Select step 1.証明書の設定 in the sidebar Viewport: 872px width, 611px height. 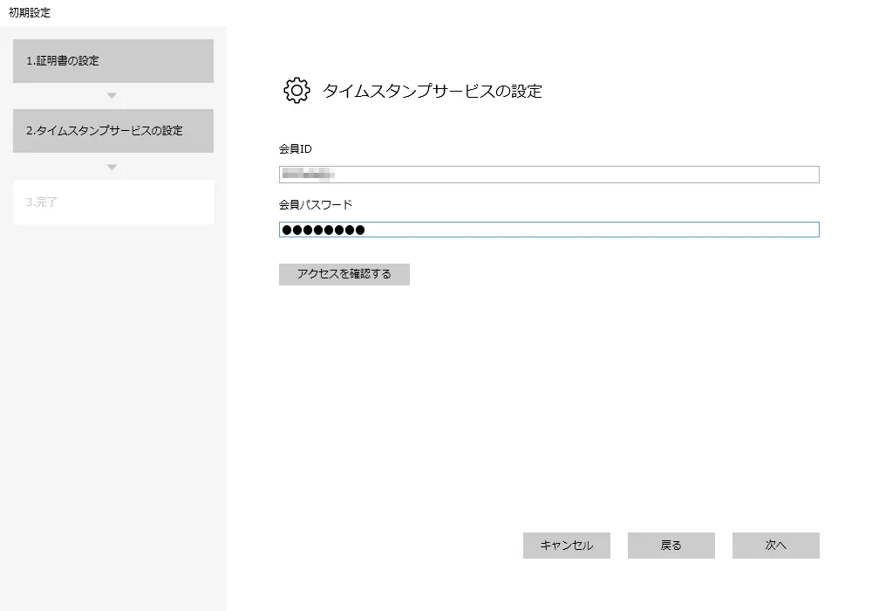point(113,61)
